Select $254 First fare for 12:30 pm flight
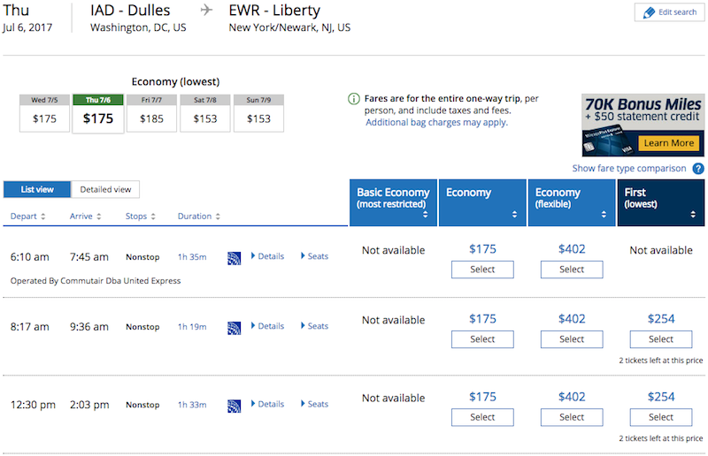The height and width of the screenshot is (456, 708). [661, 417]
